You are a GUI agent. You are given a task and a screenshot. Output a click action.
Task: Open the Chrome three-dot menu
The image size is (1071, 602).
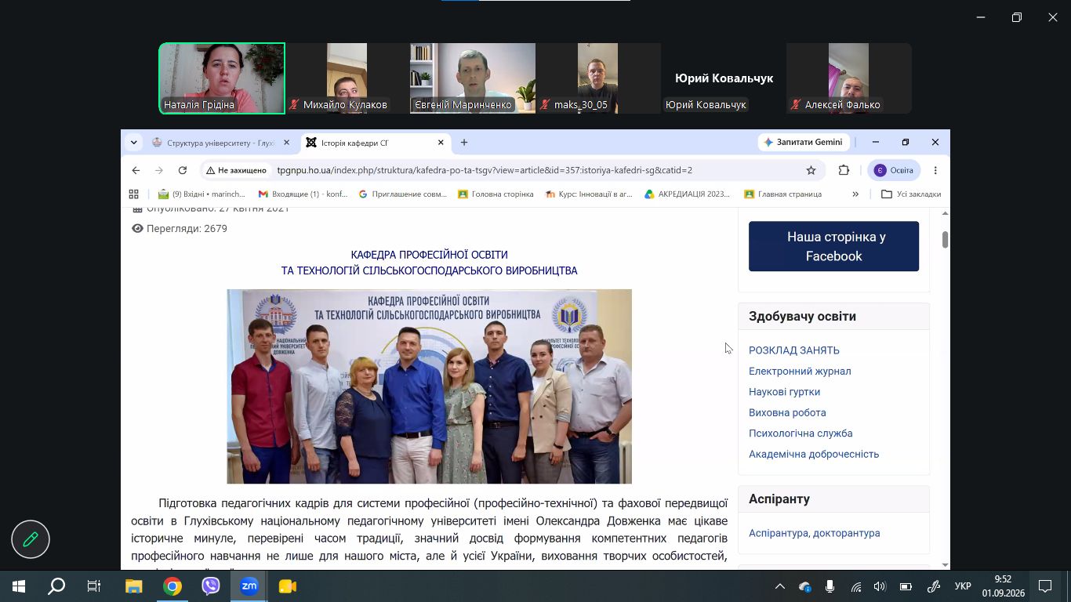click(x=935, y=170)
